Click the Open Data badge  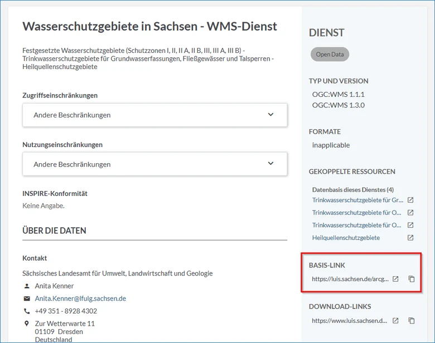[330, 55]
